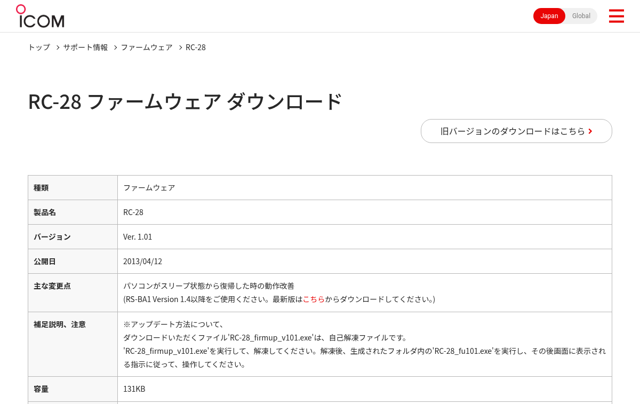Select the 種類 header cell

pyautogui.click(x=73, y=188)
